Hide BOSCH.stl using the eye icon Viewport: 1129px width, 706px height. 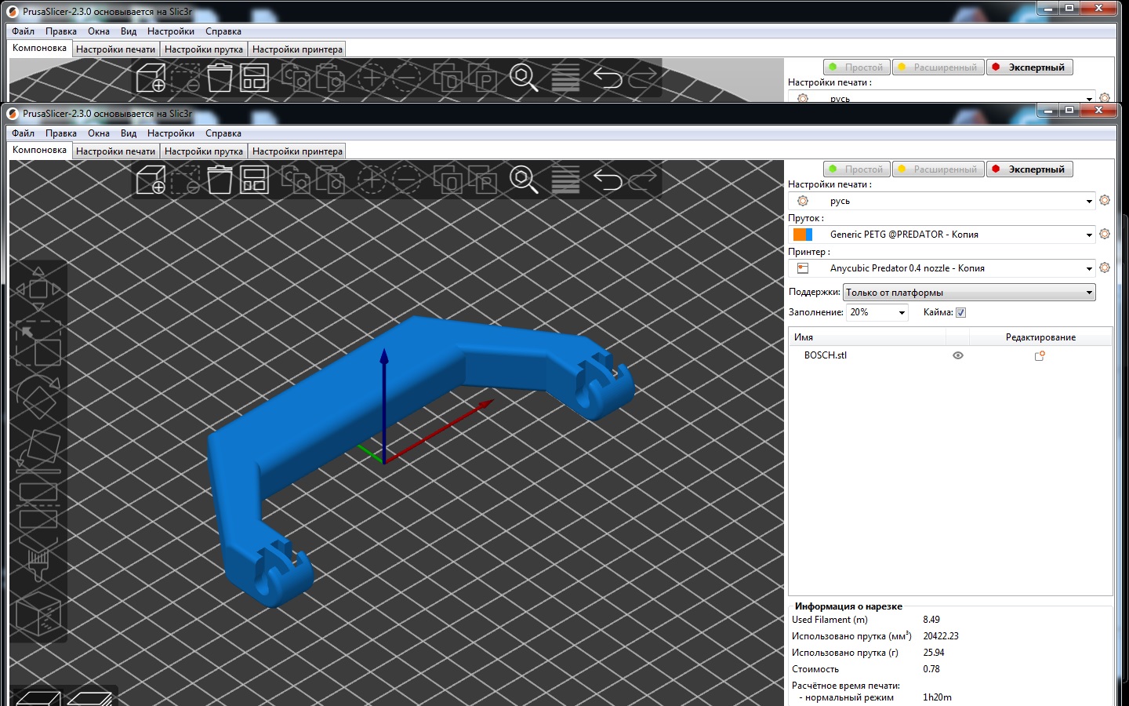(957, 356)
